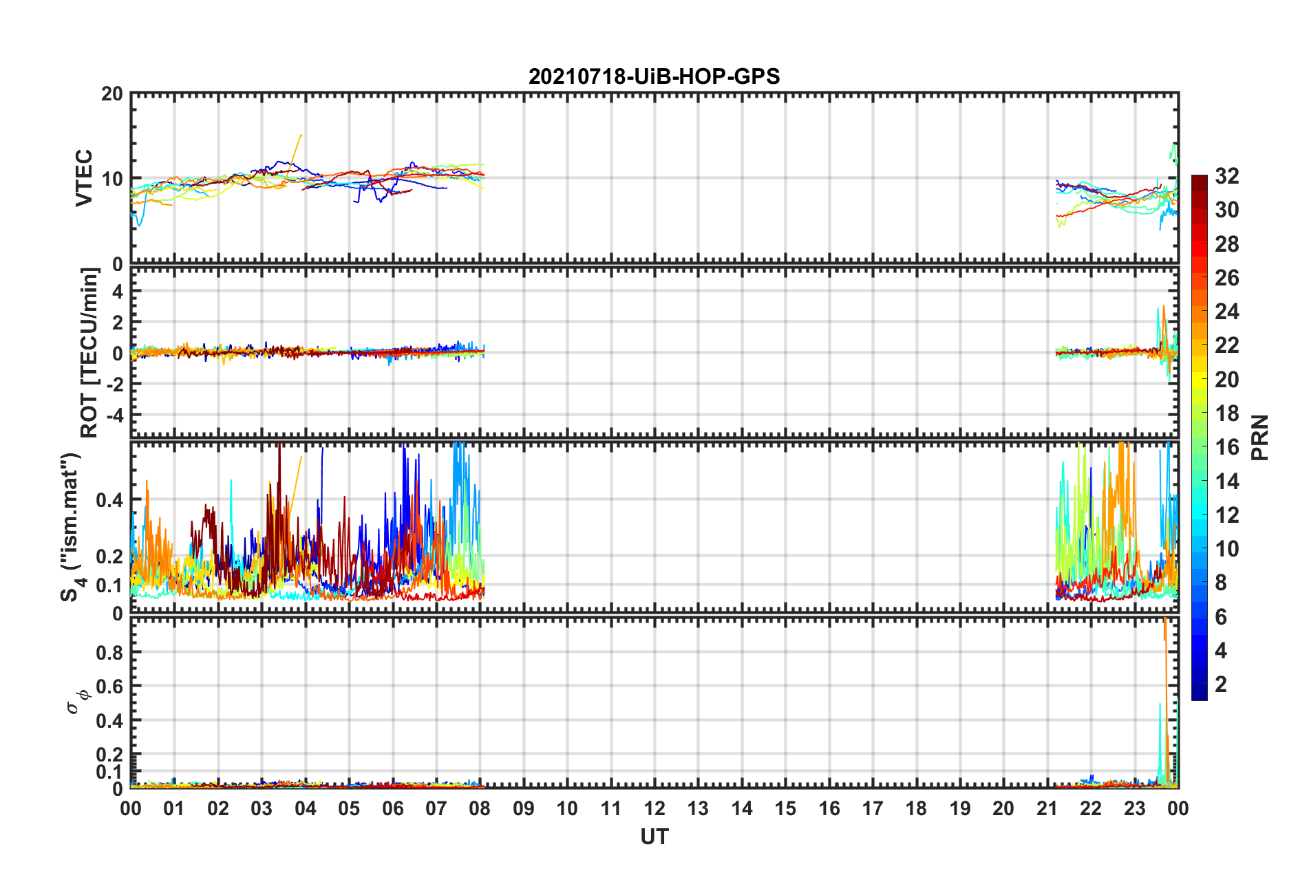
Task: Click the ROT y-axis tick label 4
Action: pyautogui.click(x=118, y=292)
